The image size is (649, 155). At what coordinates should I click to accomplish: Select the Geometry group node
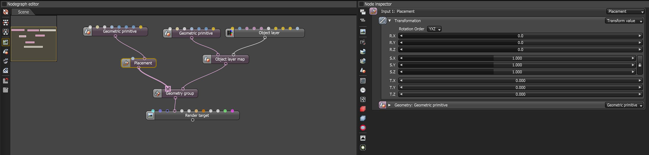click(176, 93)
